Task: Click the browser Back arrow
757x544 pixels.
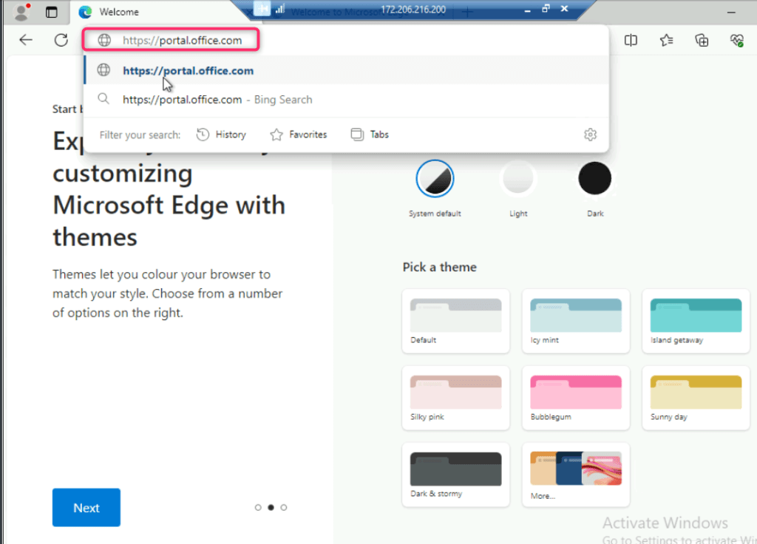Action: [26, 41]
